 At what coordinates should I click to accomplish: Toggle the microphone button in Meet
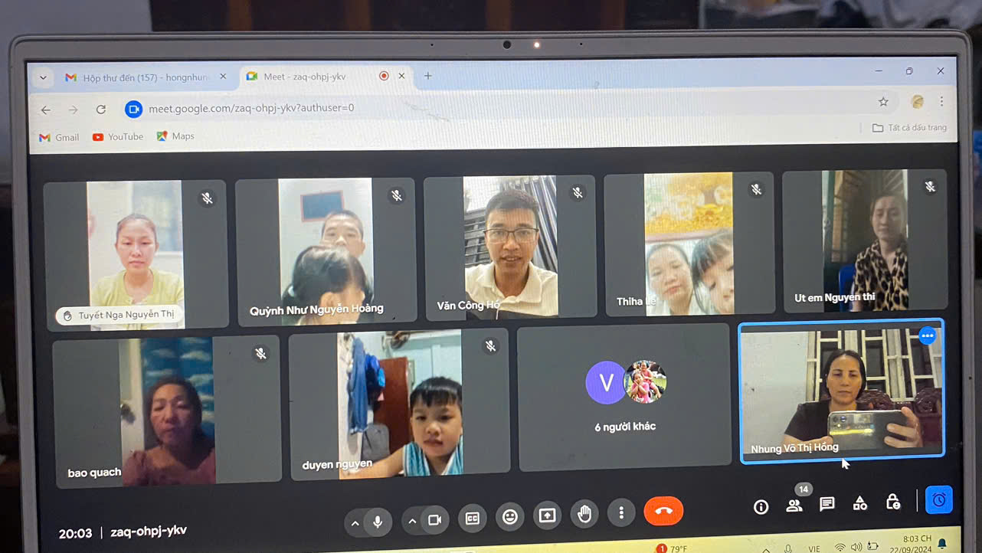click(x=378, y=522)
